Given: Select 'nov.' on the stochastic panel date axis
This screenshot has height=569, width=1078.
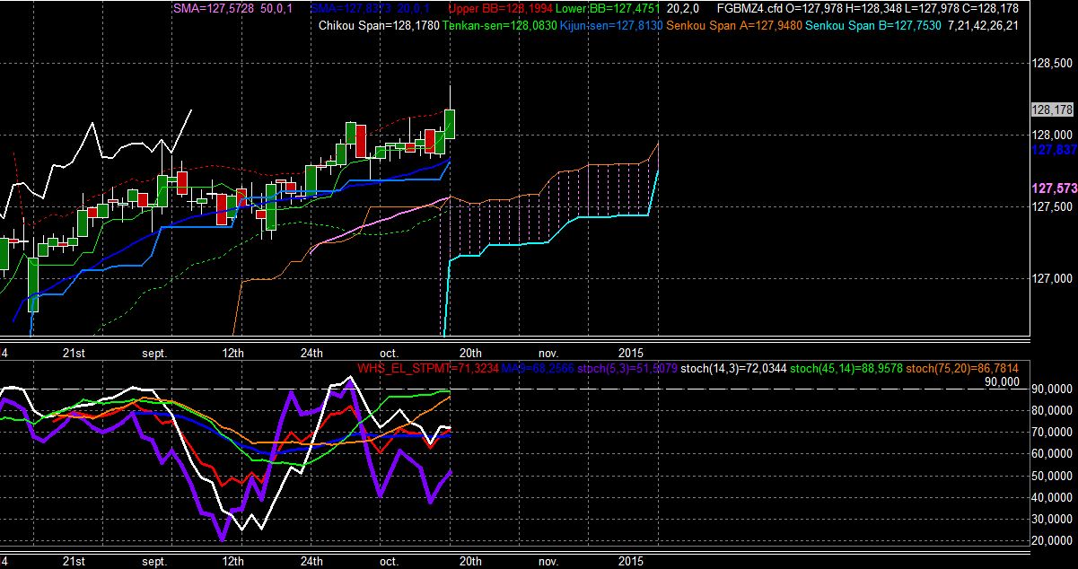Looking at the screenshot, I should [548, 561].
